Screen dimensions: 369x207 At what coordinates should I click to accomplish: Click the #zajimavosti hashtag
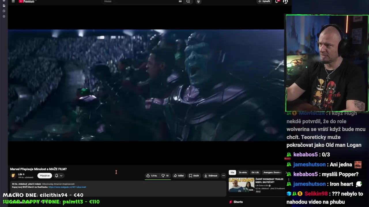pos(68,184)
